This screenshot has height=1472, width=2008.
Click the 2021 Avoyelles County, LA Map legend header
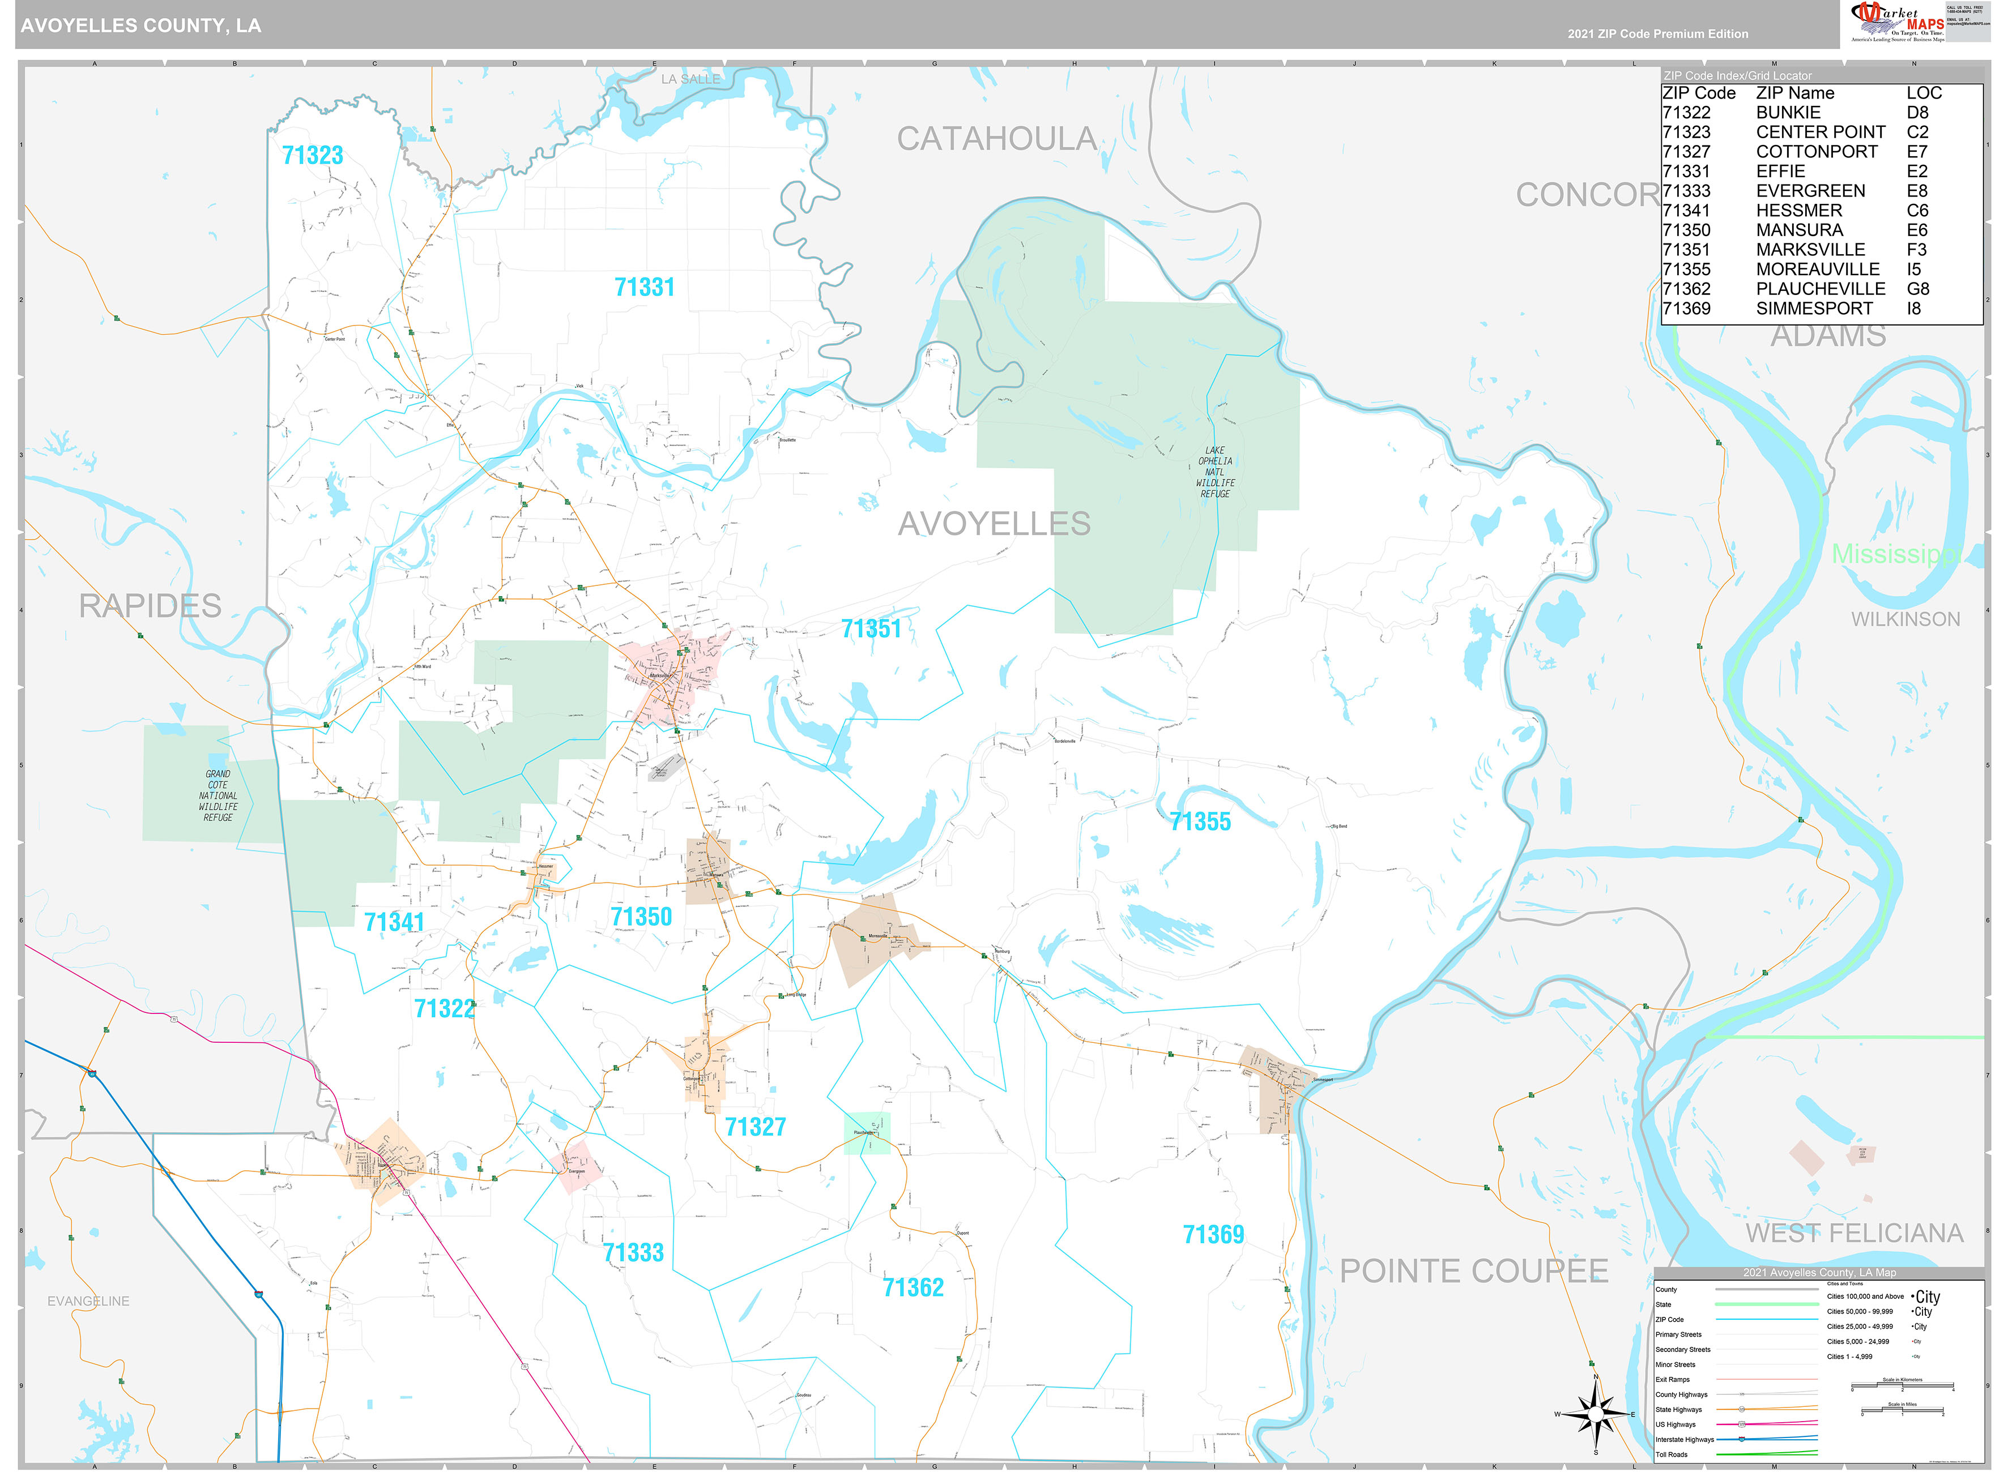[x=1820, y=1272]
